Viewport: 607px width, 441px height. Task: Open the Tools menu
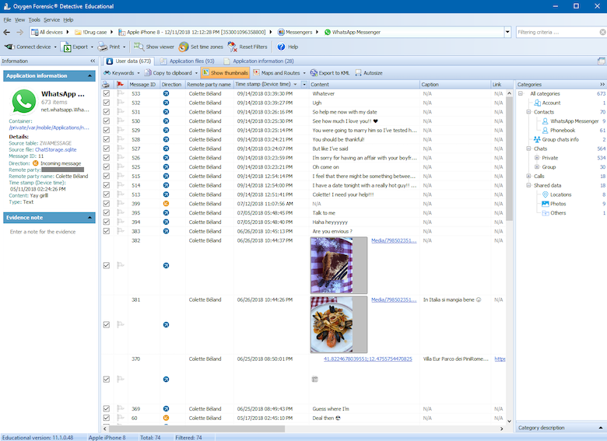(x=34, y=19)
